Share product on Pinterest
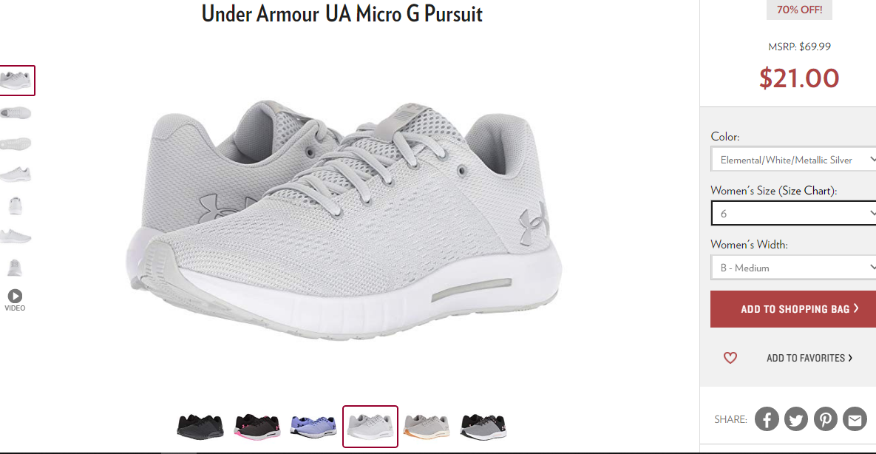The height and width of the screenshot is (454, 876). pyautogui.click(x=825, y=419)
